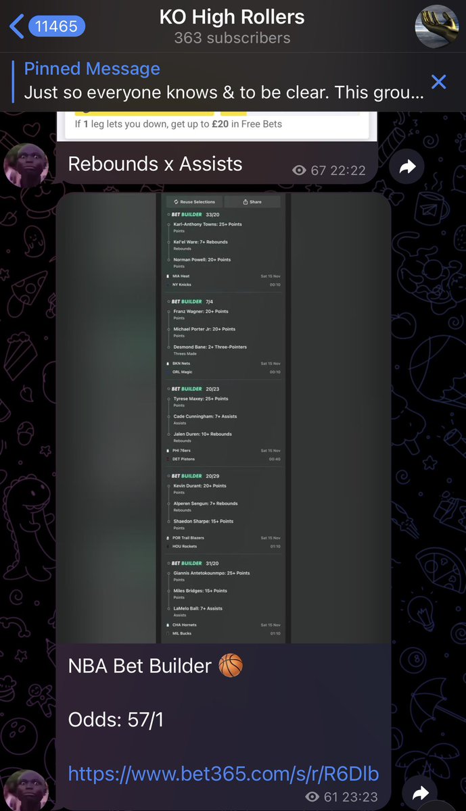Select the 'Rebounds x Assists' caption text
Viewport: 466px width, 811px height.
(x=155, y=164)
